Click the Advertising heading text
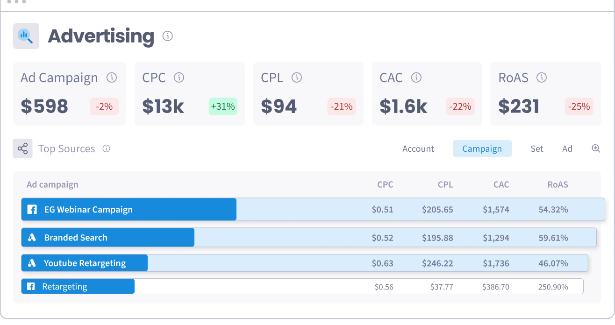 pyautogui.click(x=101, y=36)
